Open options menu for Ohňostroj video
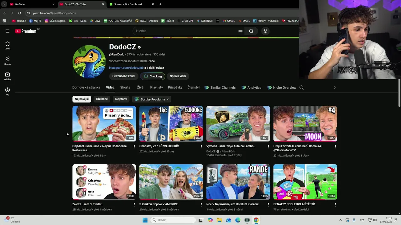The width and height of the screenshot is (401, 225). [201, 147]
